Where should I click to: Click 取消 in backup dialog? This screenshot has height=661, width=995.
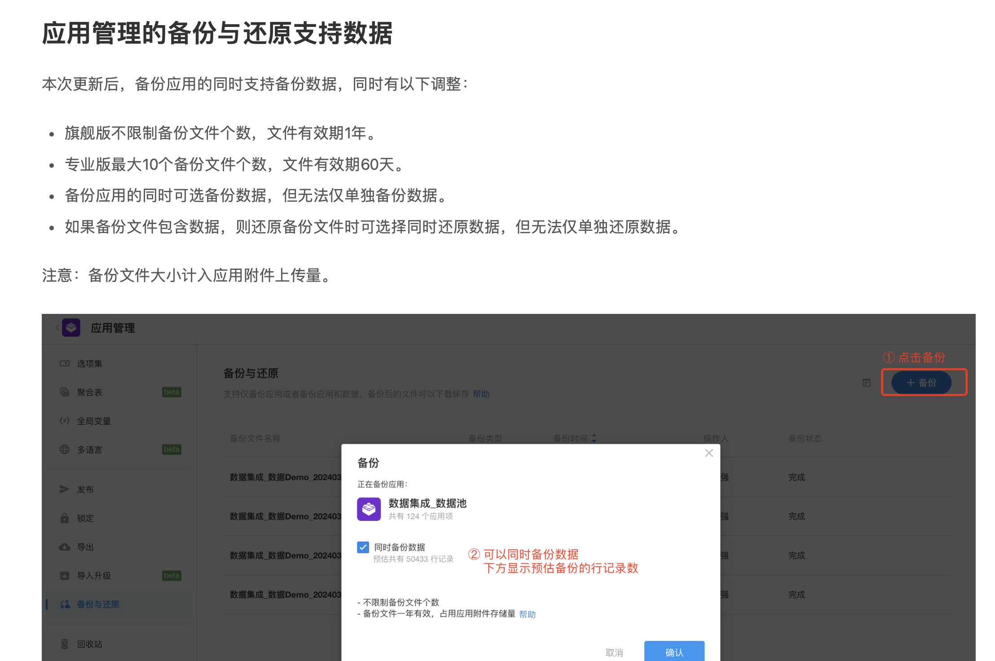point(614,652)
